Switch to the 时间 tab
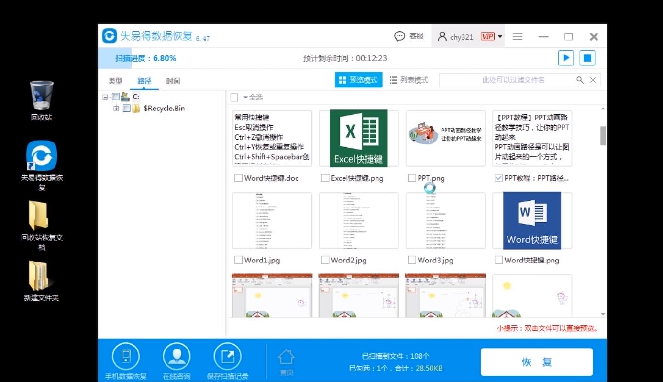This screenshot has height=382, width=663. pyautogui.click(x=173, y=81)
